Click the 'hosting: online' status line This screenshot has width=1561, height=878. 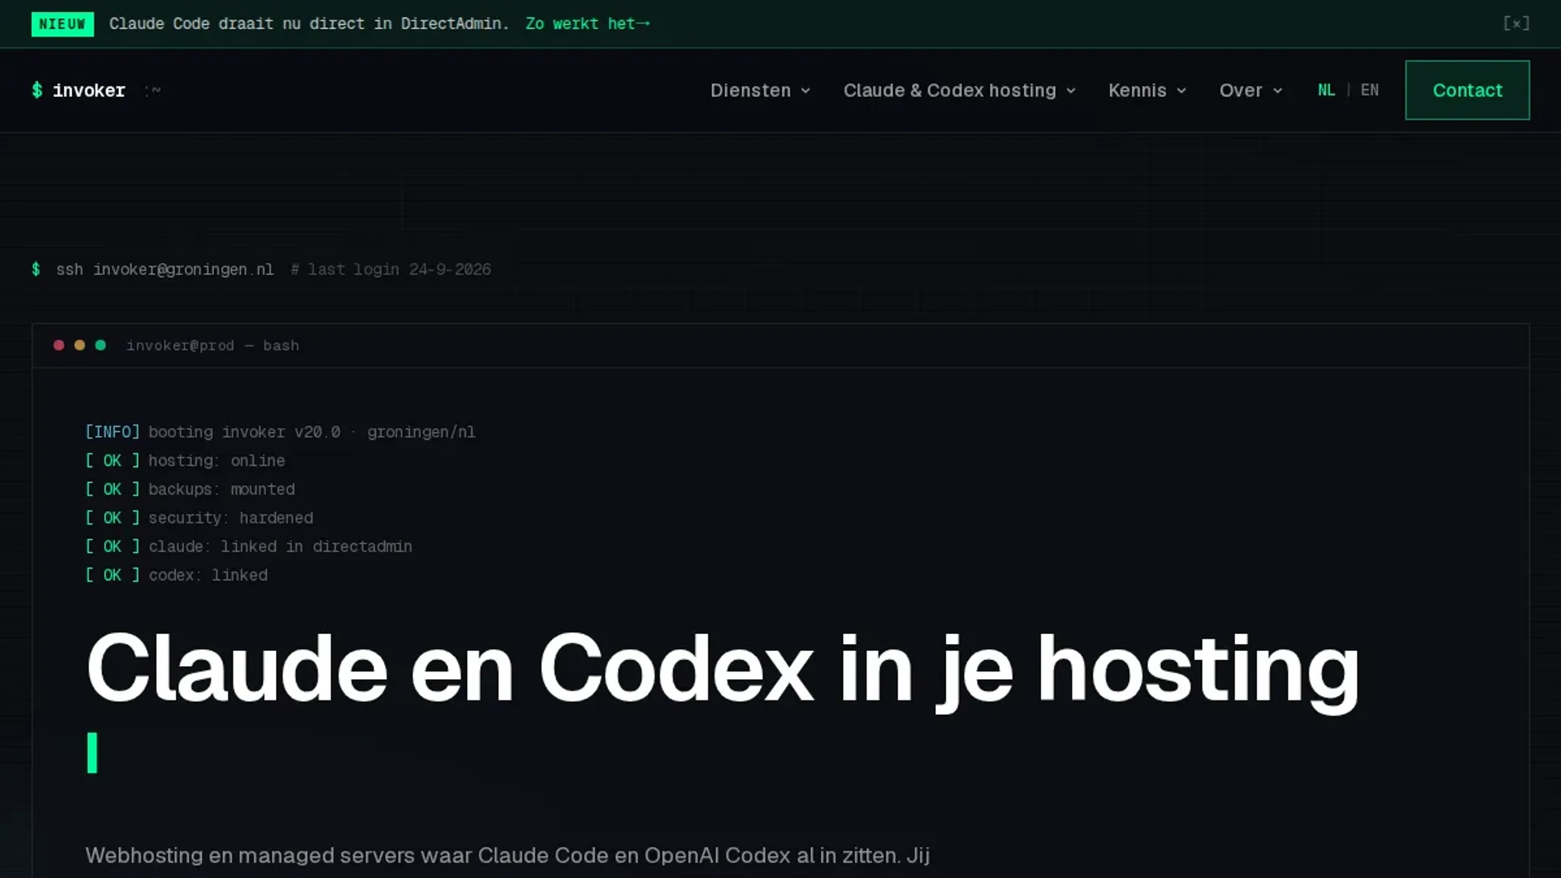click(x=185, y=460)
